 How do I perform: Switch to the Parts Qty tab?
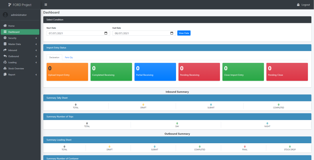(69, 57)
